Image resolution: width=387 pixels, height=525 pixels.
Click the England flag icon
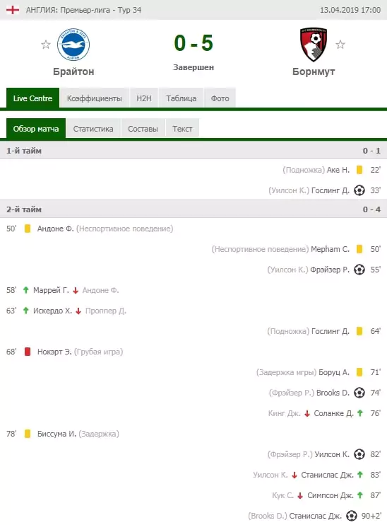(13, 10)
